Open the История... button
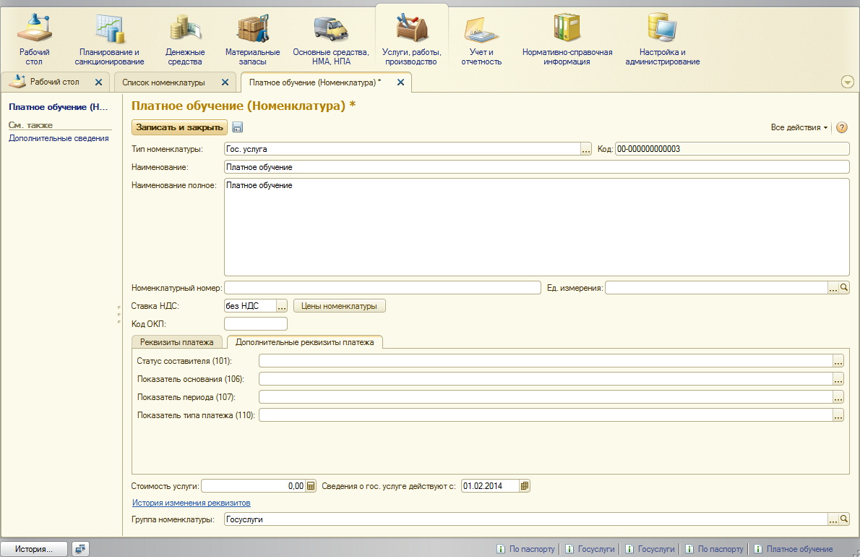 34,549
